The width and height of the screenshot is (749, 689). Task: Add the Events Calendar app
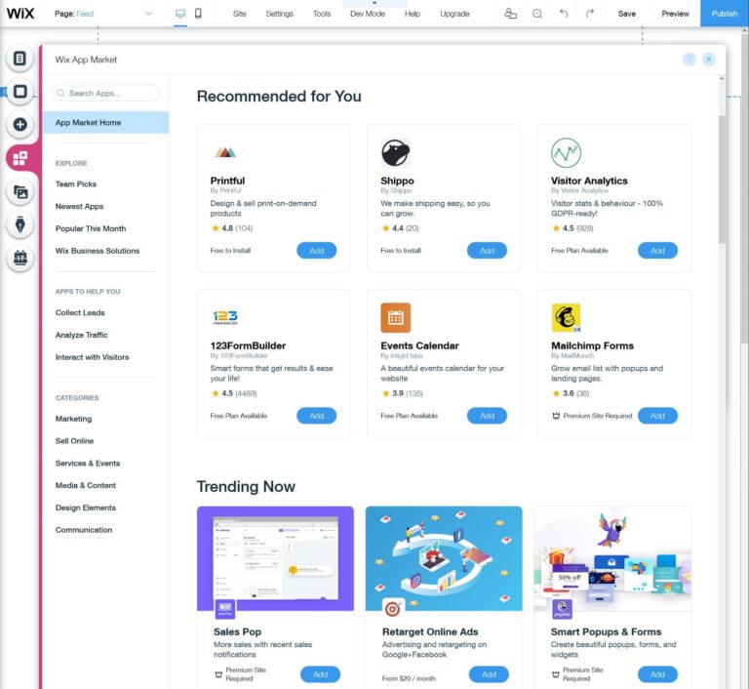487,416
